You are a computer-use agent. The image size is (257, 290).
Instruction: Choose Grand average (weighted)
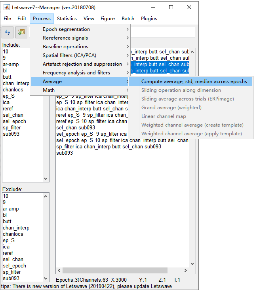click(x=191, y=108)
